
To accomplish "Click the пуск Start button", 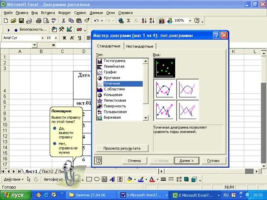I will (x=16, y=195).
